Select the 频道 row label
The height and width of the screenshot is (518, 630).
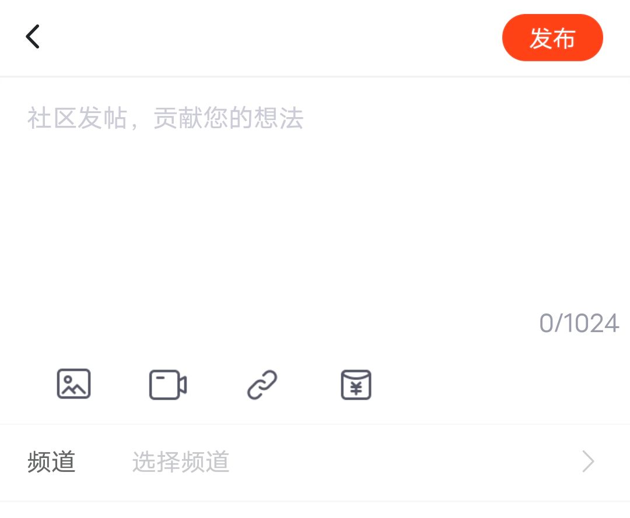pos(51,461)
